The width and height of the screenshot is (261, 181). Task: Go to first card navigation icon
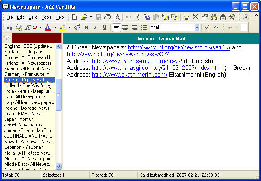tap(246, 17)
